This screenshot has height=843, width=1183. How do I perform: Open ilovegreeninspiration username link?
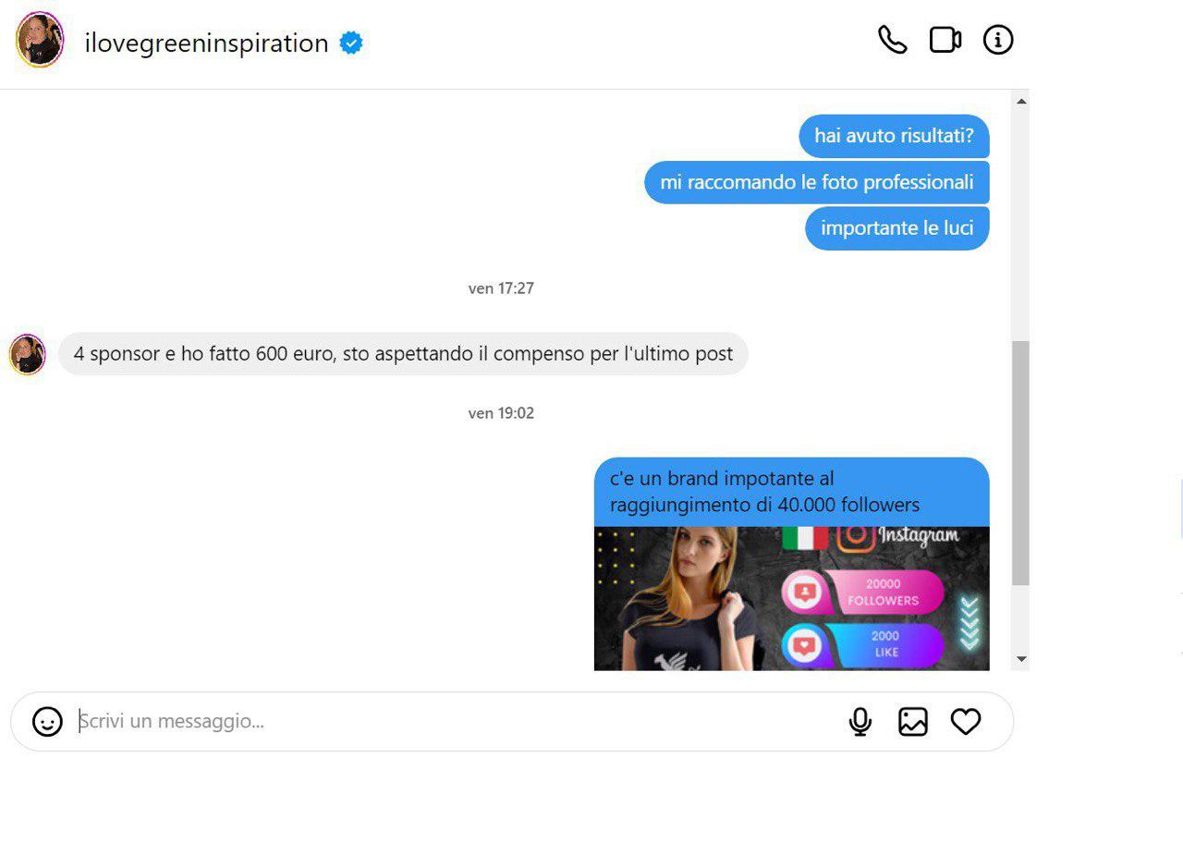tap(206, 43)
